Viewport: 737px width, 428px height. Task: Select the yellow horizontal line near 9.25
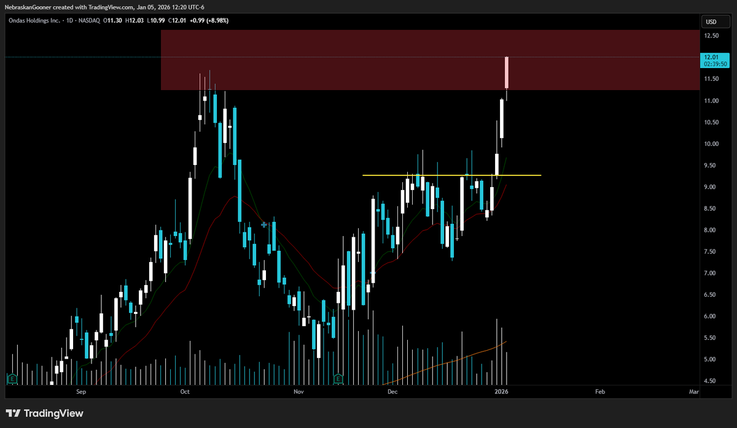(451, 175)
